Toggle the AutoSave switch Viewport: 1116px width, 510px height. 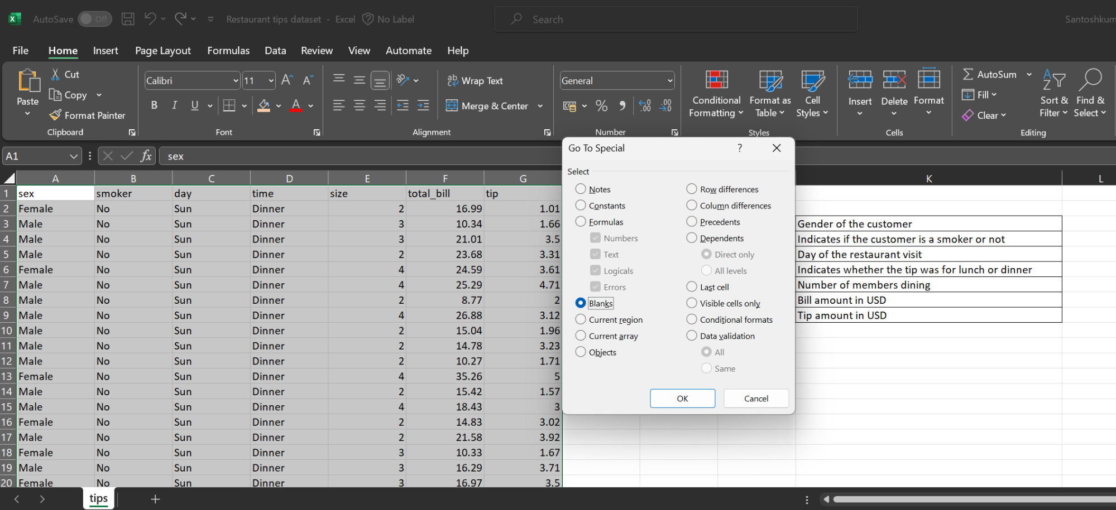click(94, 19)
